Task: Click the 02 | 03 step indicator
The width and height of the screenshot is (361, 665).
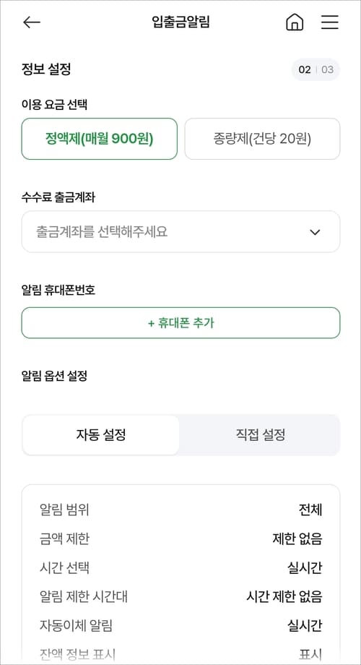Action: (x=316, y=69)
